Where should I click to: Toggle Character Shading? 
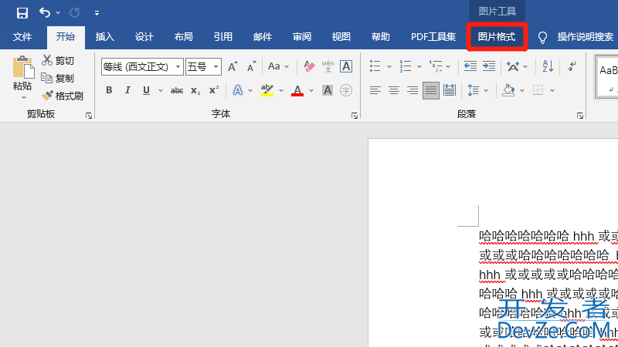point(328,90)
